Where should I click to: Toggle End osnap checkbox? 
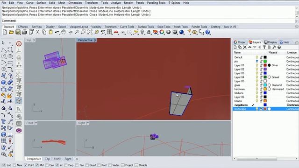(x=4, y=165)
